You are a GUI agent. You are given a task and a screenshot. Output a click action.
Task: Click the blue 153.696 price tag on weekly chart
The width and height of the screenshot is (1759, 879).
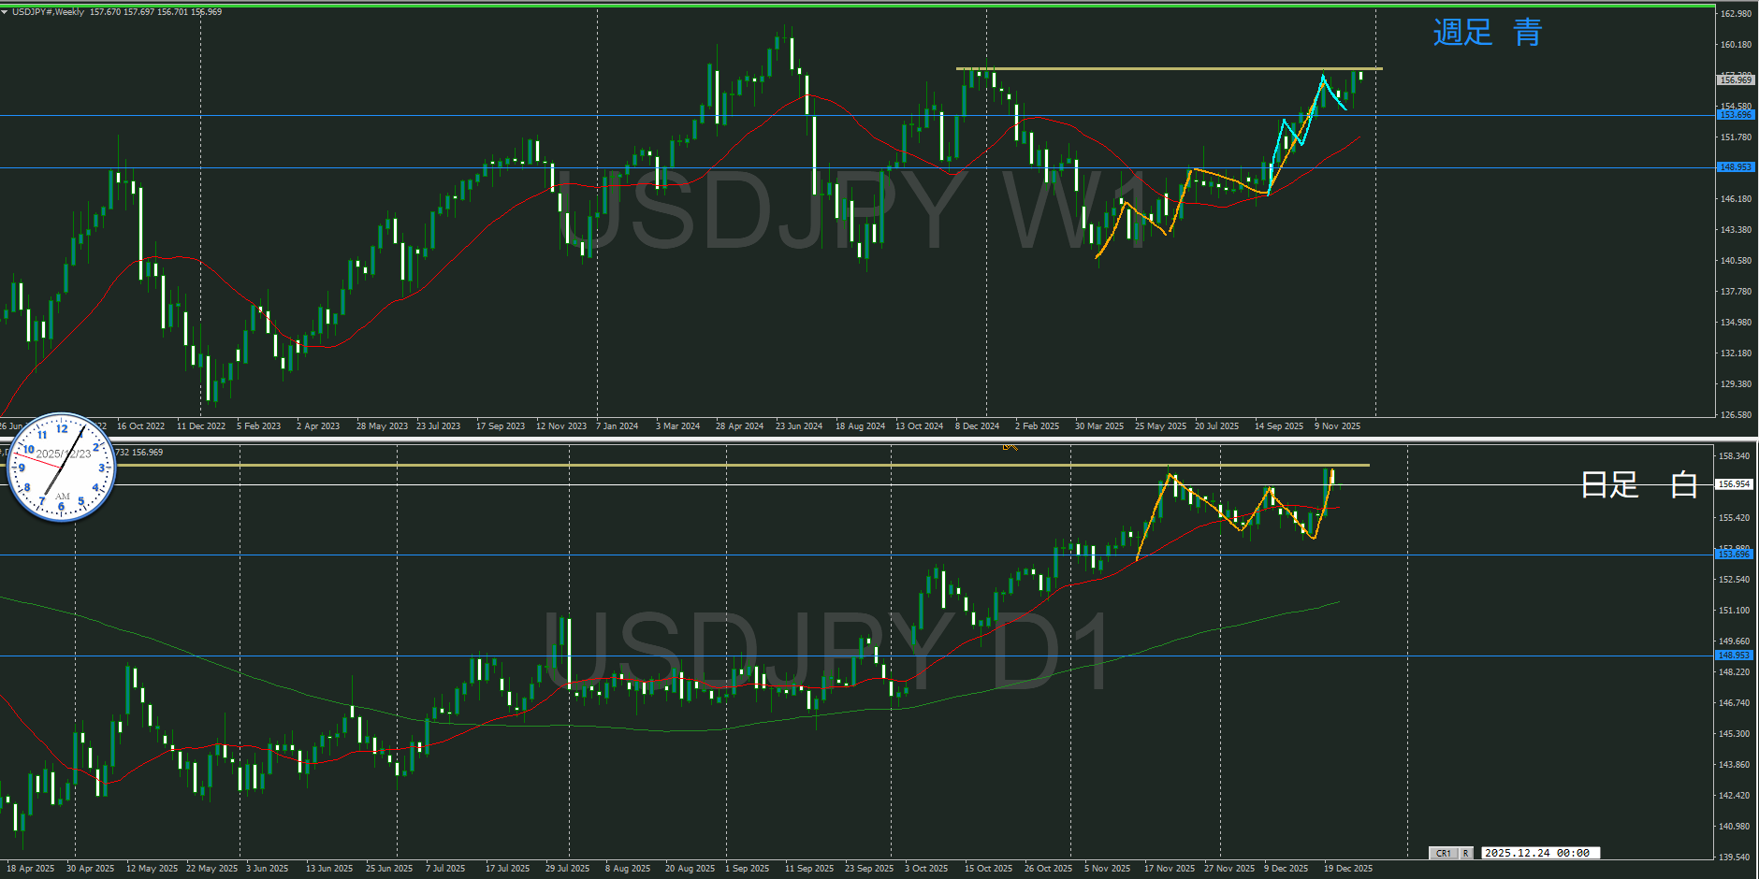1735,115
